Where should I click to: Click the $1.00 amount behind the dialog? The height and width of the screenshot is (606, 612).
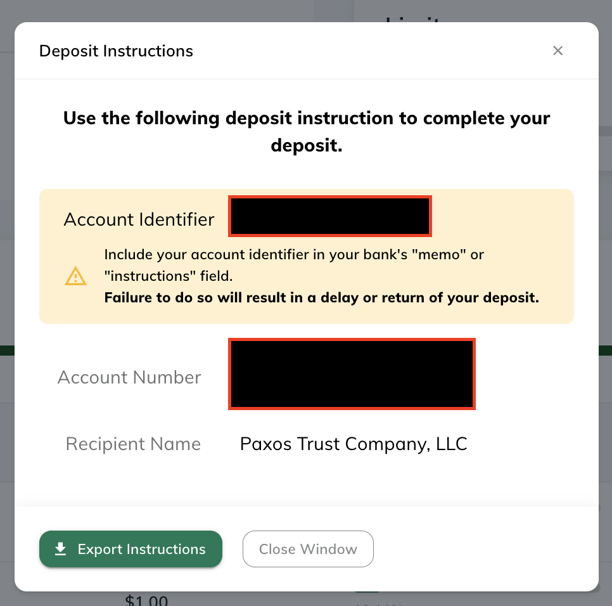146,600
